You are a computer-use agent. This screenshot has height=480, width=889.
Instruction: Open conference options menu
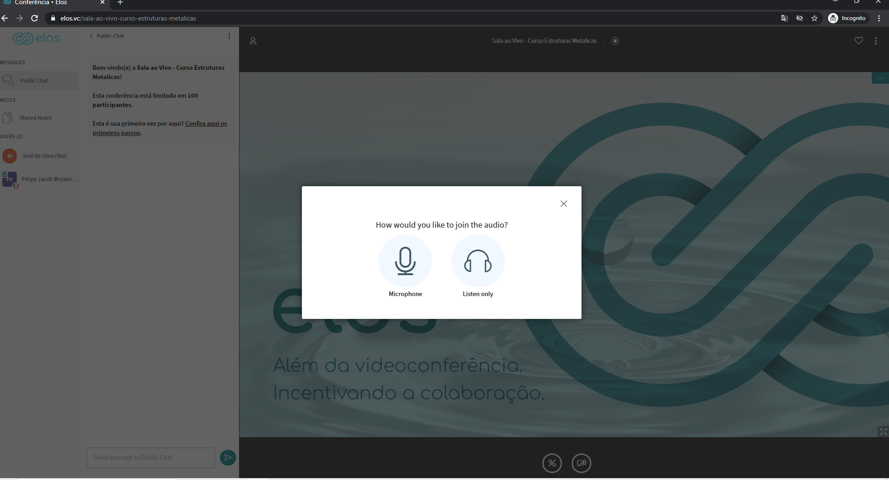pos(876,41)
